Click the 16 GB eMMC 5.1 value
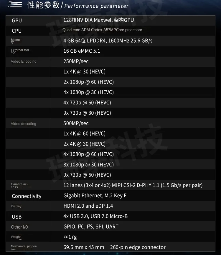 click(82, 51)
